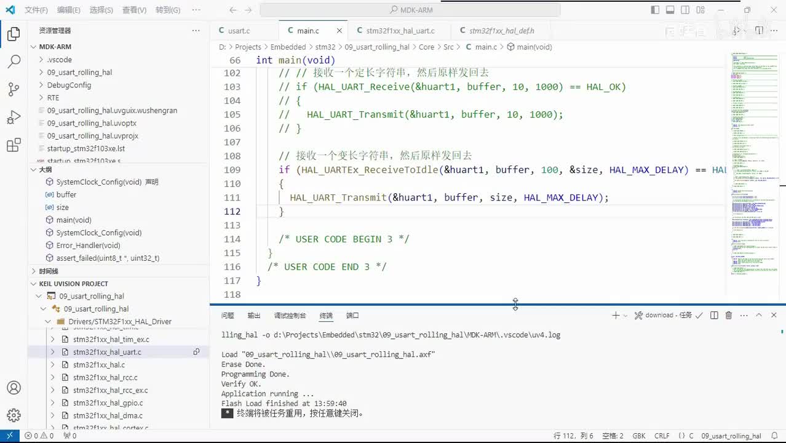Open the new terminal profile dropdown arrow
The image size is (786, 443).
tap(625, 315)
